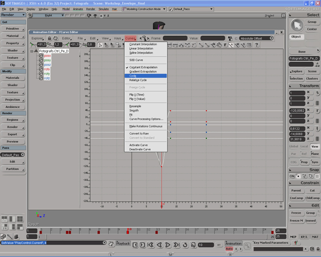Screen dimensions: 321x257
Task: Open the Absolute Offset dropdown
Action: tap(256, 38)
